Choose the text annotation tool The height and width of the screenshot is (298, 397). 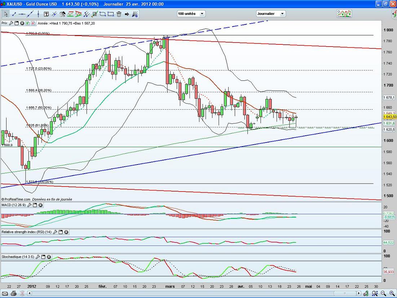tap(47, 14)
